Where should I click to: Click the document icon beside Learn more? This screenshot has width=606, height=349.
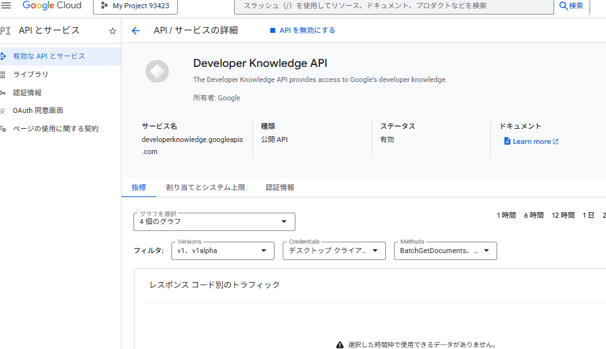click(507, 141)
